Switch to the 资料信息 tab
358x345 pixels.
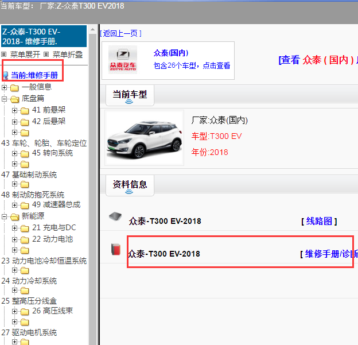point(130,185)
